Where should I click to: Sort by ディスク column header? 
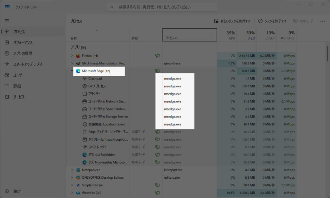coord(267,35)
